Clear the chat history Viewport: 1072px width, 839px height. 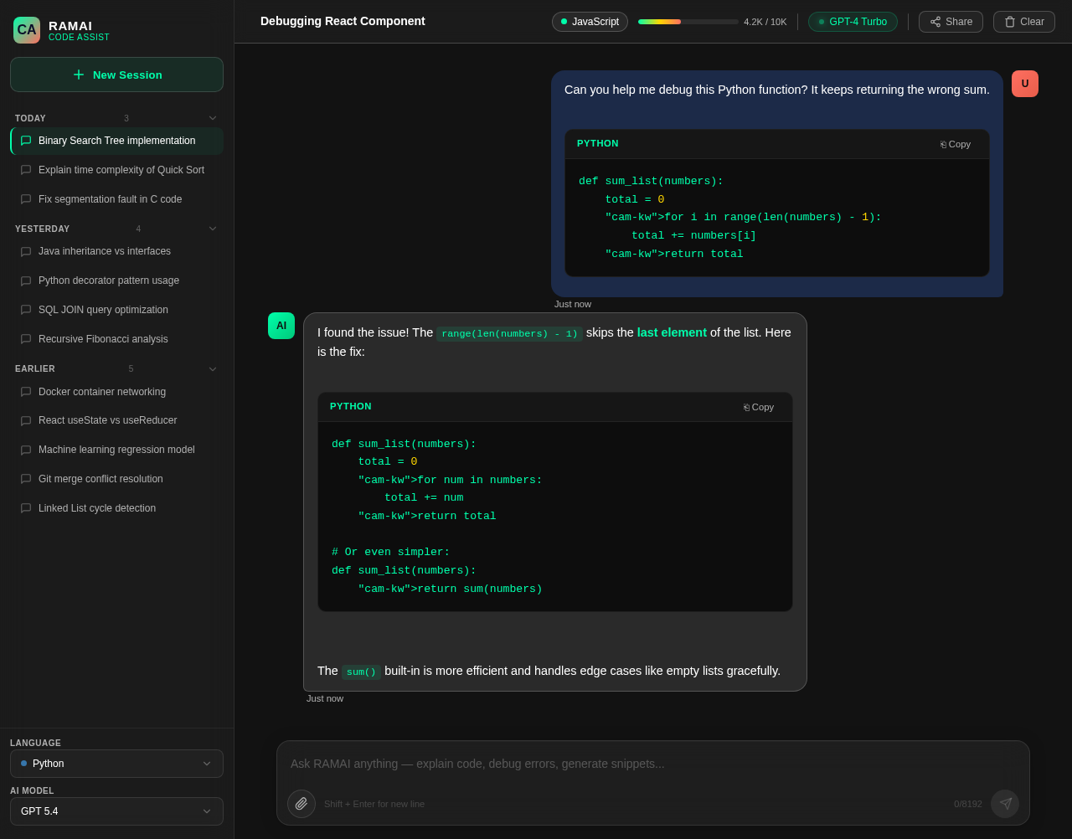(x=1024, y=22)
